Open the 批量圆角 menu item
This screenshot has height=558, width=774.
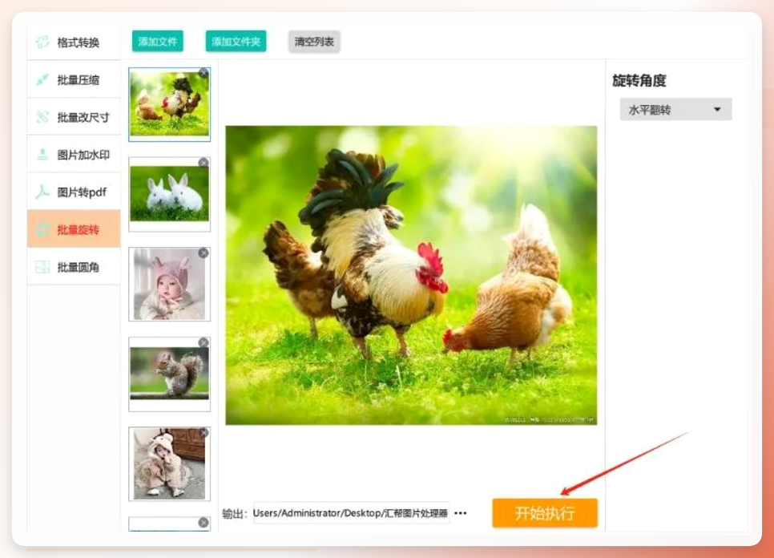(x=74, y=267)
